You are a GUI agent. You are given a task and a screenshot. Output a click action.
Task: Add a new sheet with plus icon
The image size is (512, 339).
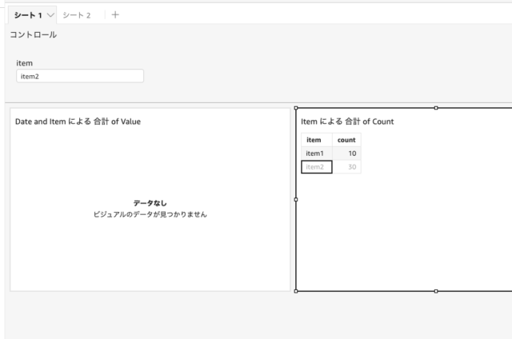tap(115, 14)
